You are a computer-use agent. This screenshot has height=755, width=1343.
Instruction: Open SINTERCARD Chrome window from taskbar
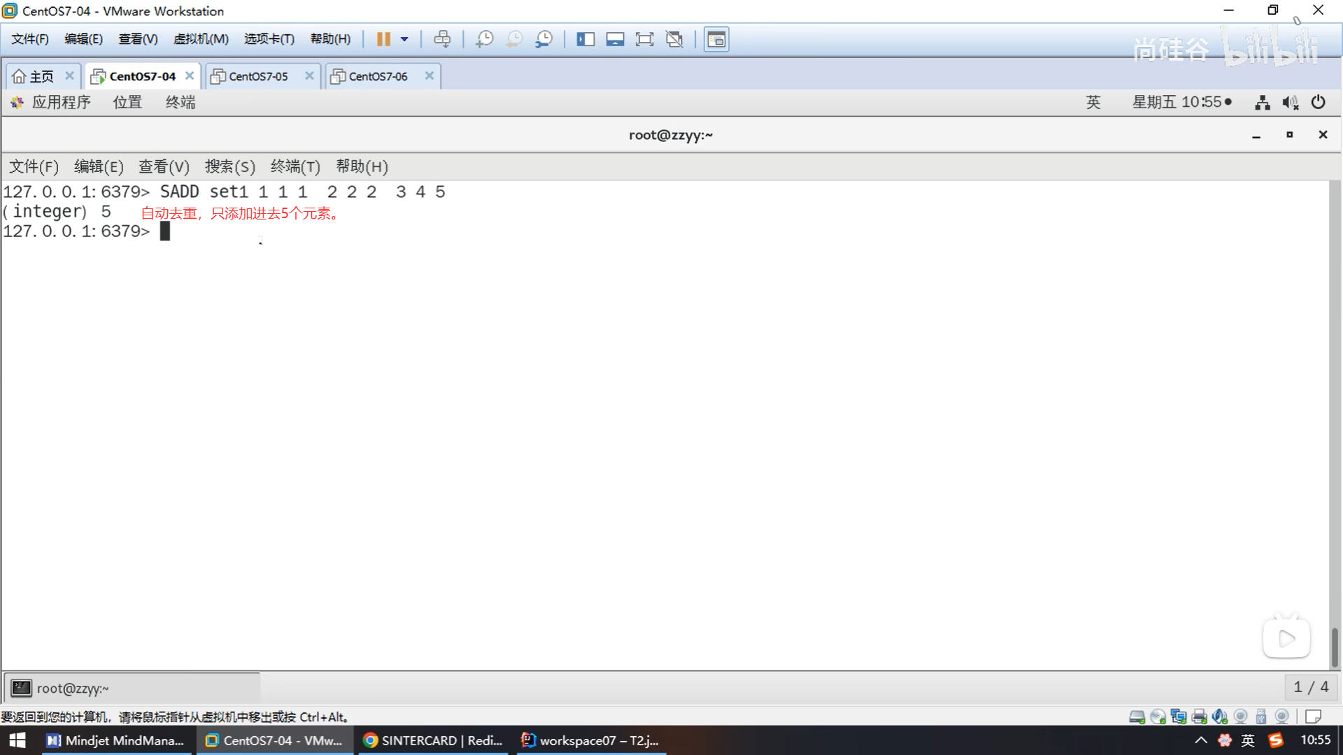point(434,740)
